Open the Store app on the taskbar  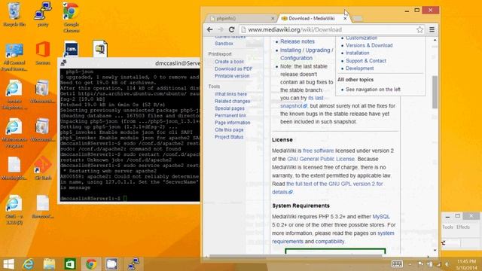[x=70, y=264]
